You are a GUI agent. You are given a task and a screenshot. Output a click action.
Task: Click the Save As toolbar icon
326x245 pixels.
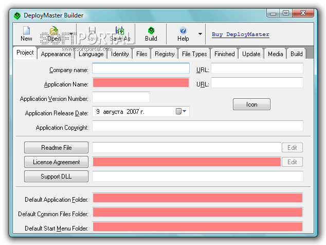tap(120, 30)
